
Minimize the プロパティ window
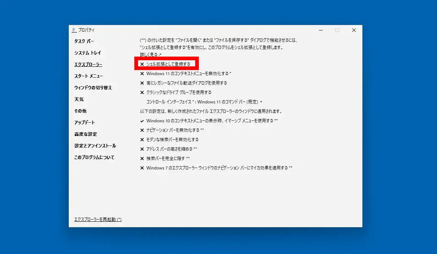(x=321, y=30)
